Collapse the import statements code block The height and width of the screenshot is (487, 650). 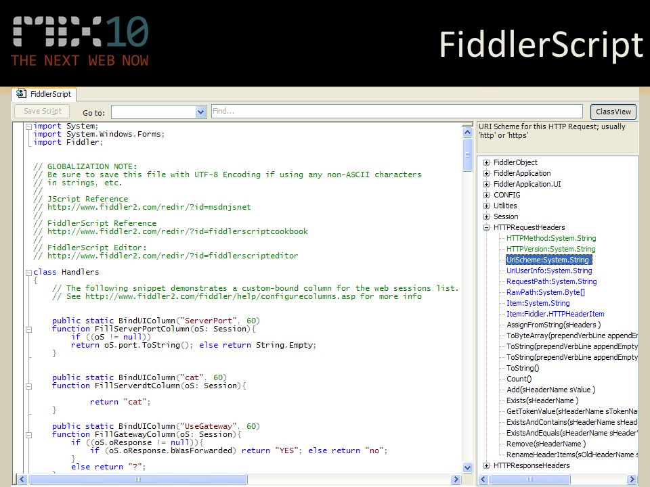(28, 126)
